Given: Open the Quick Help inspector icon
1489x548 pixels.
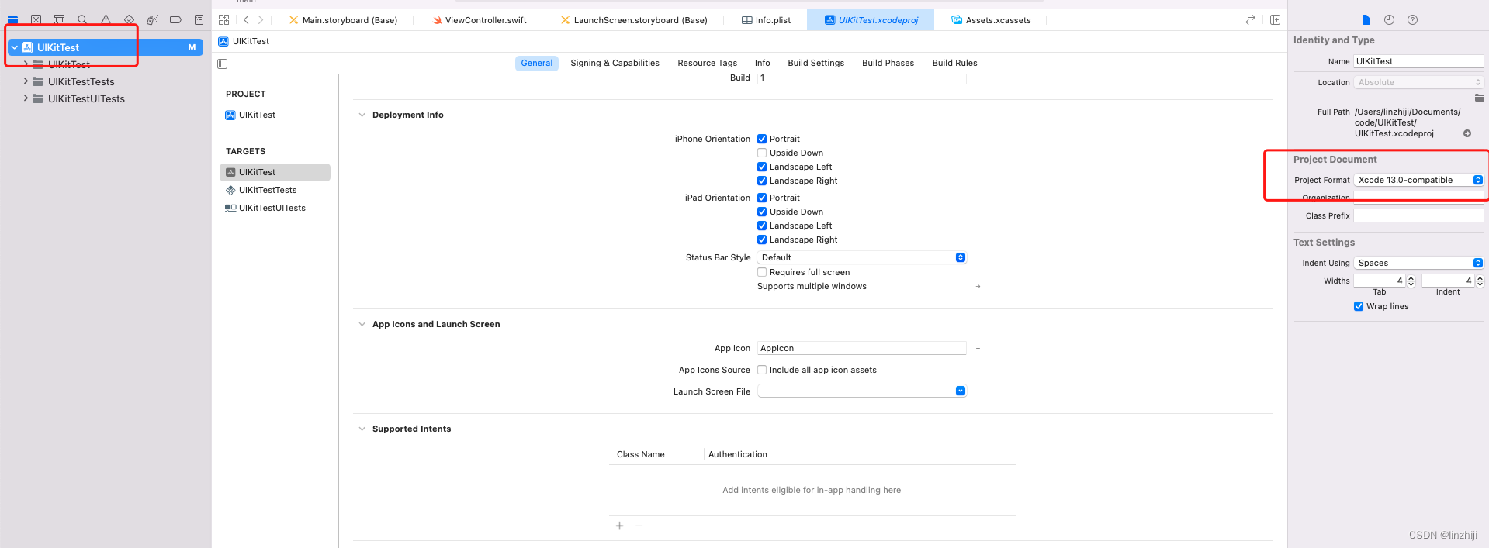Looking at the screenshot, I should click(1412, 19).
